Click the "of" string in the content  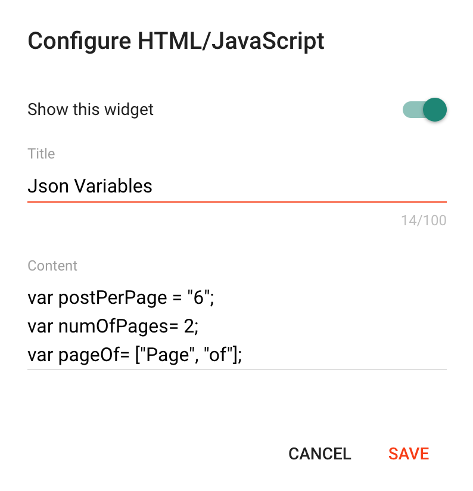(217, 354)
